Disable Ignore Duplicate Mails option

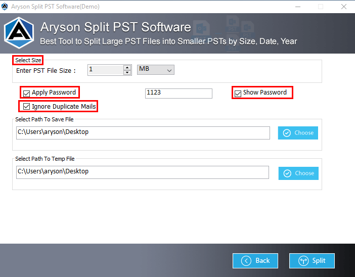tap(26, 106)
